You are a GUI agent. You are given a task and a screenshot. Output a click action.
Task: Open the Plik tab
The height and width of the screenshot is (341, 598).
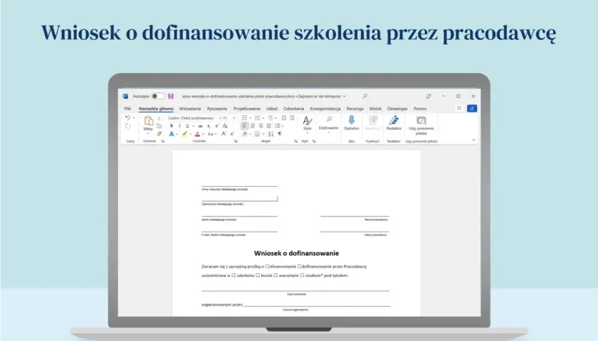[127, 109]
